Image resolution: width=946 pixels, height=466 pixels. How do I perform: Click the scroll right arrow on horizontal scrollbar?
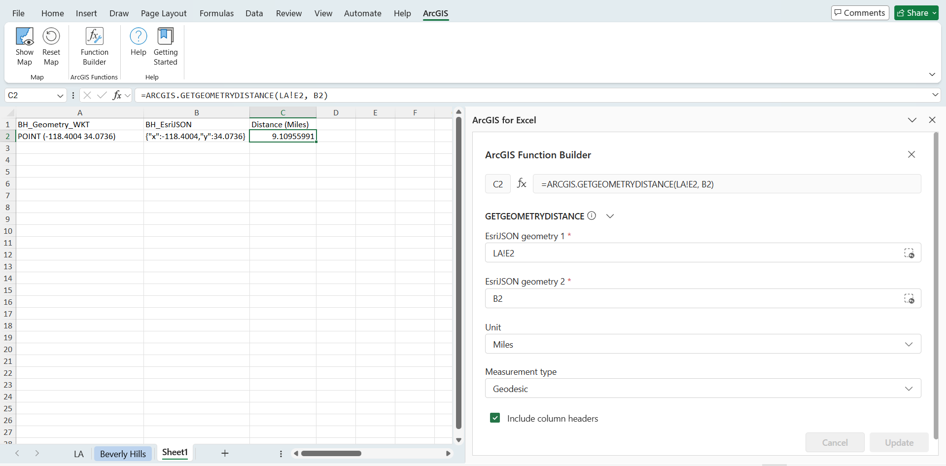tap(448, 453)
